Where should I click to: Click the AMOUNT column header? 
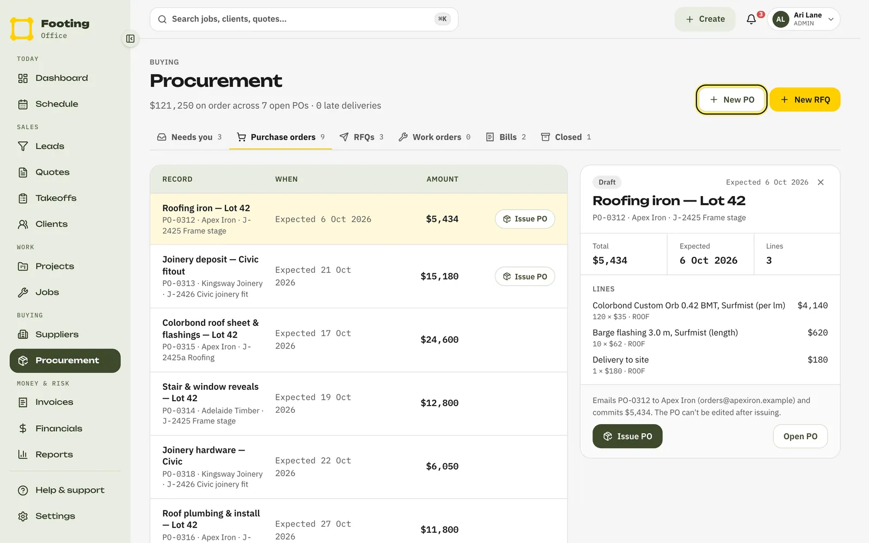[442, 179]
